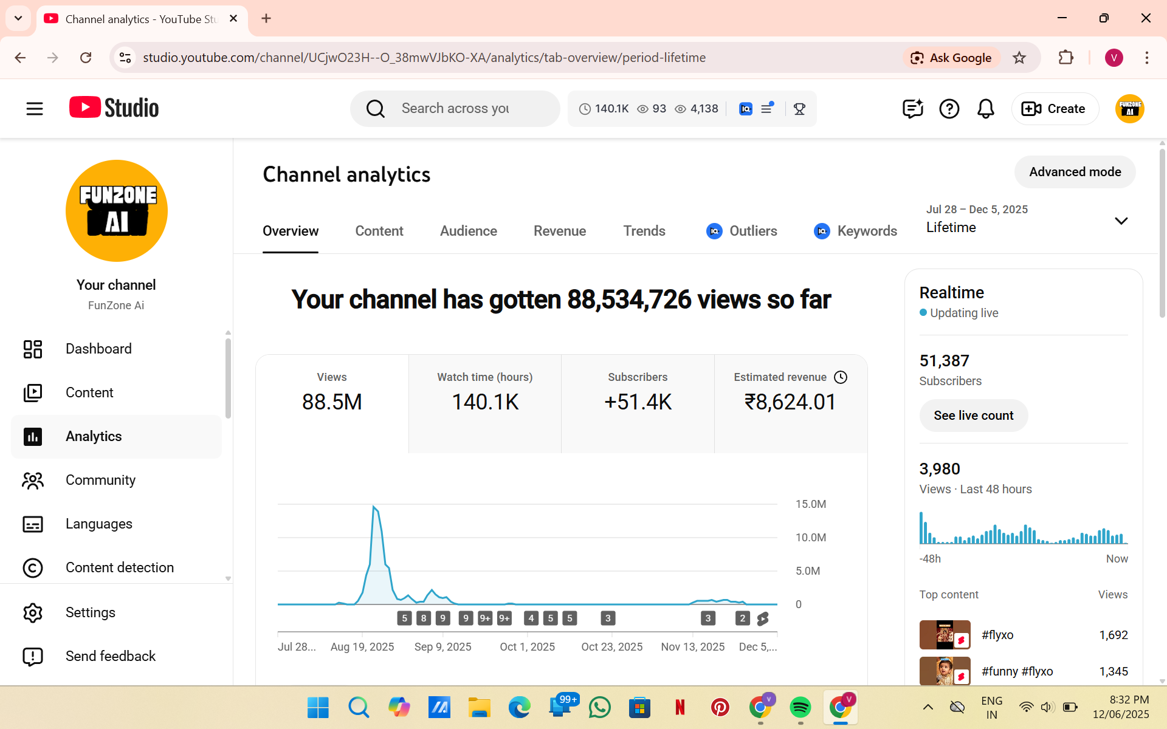Open Spotify from the taskbar
The height and width of the screenshot is (729, 1167).
click(x=800, y=707)
